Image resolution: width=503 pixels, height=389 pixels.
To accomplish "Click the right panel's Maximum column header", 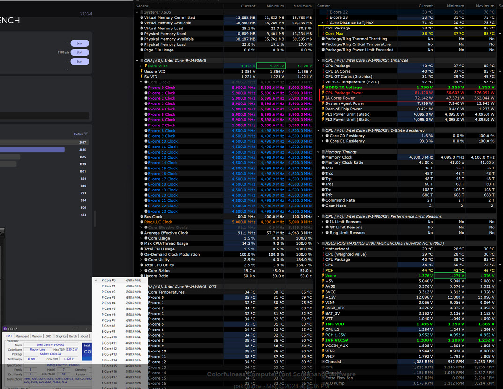I will 485,6.
